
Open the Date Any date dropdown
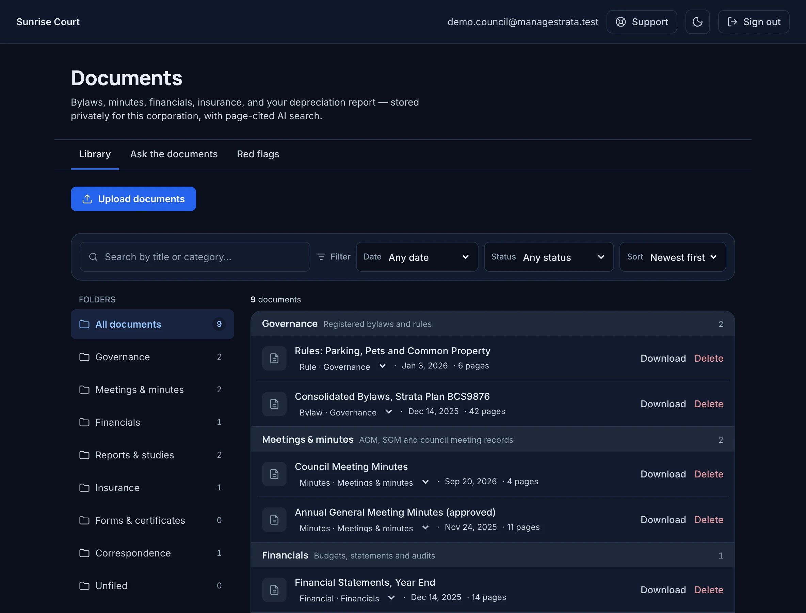(417, 257)
